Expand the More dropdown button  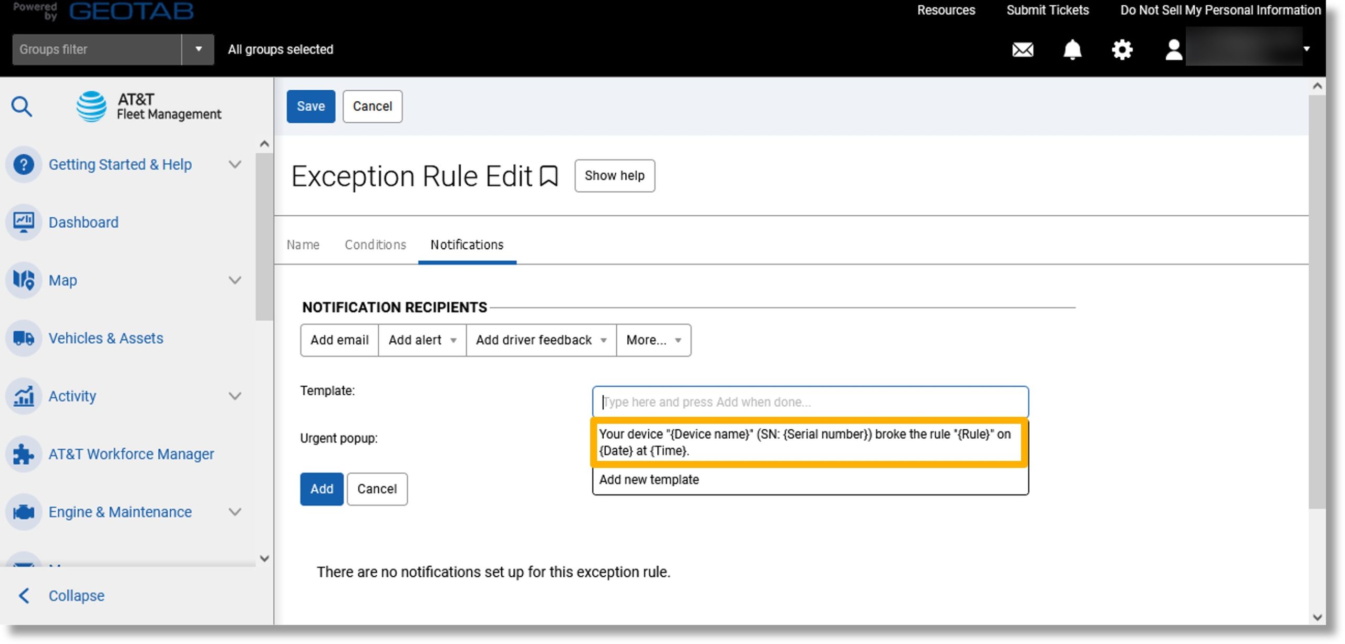tap(653, 340)
